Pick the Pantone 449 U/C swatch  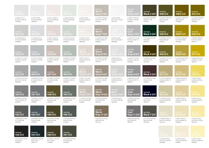tap(165, 31)
